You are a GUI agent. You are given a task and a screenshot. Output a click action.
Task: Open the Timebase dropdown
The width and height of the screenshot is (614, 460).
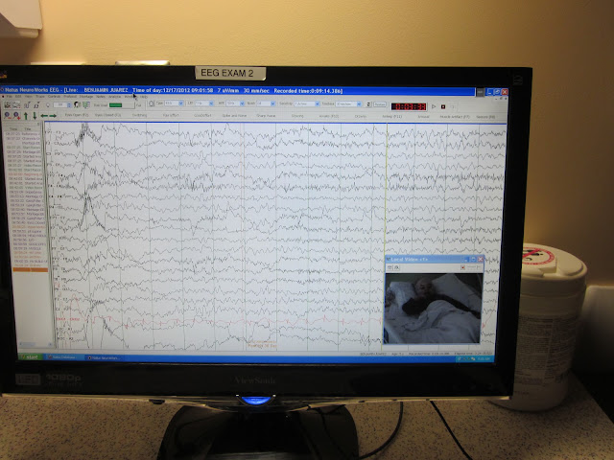[348, 104]
